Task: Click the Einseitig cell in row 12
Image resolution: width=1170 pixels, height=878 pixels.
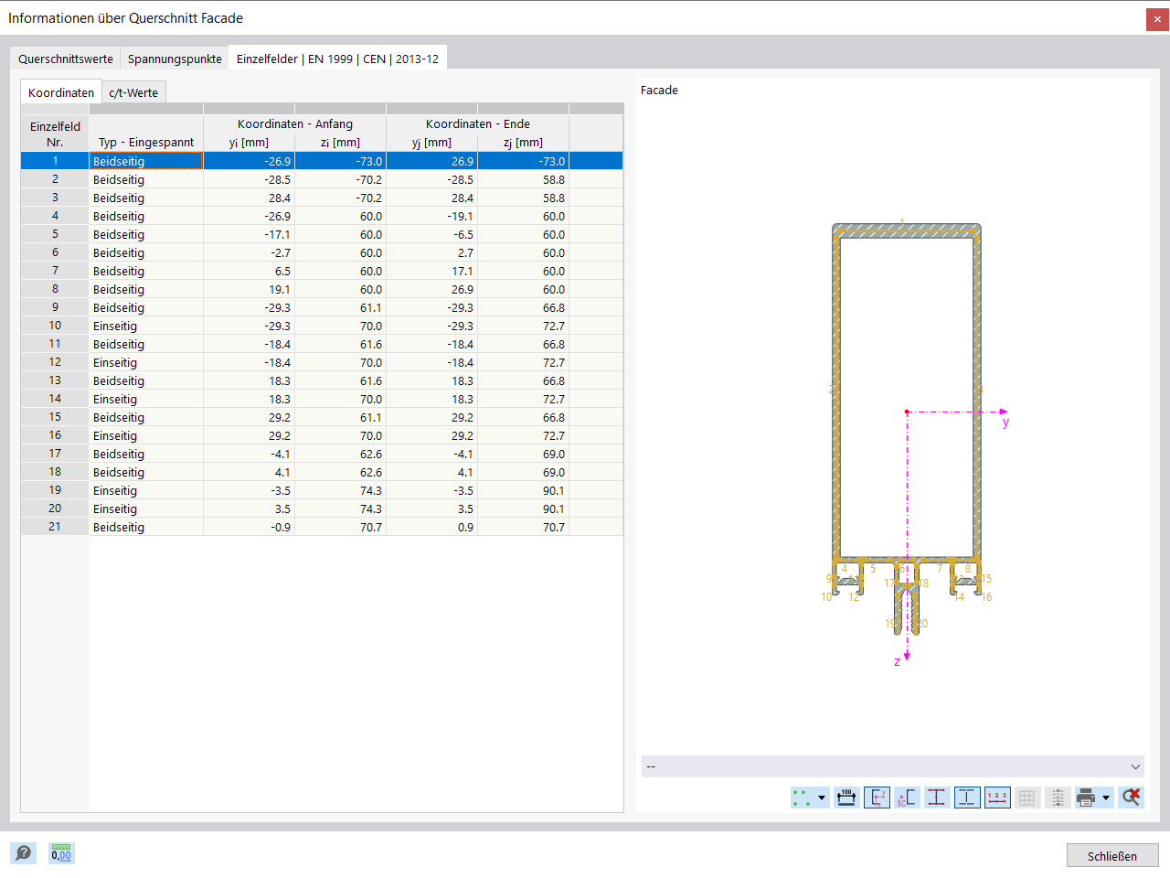Action: (x=146, y=362)
